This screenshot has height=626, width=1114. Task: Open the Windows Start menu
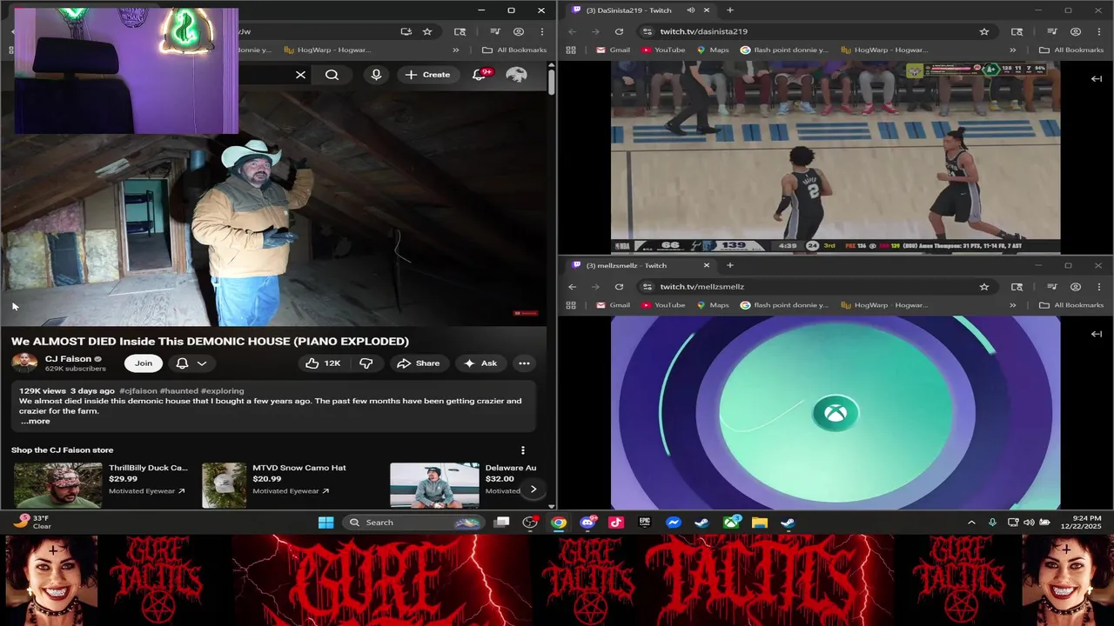pos(325,523)
